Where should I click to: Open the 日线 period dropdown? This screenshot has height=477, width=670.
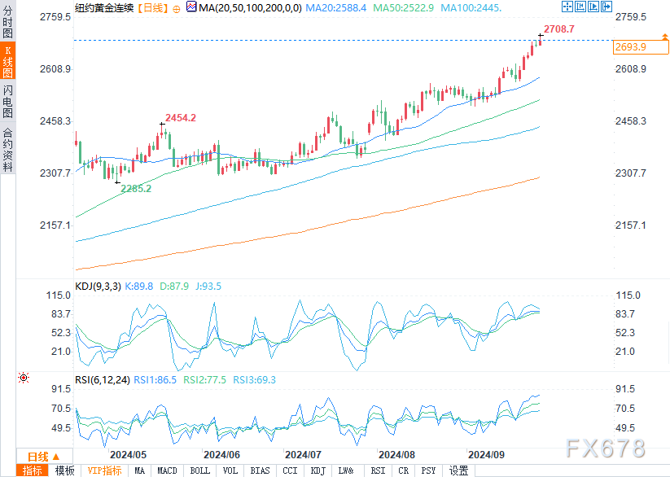click(38, 456)
